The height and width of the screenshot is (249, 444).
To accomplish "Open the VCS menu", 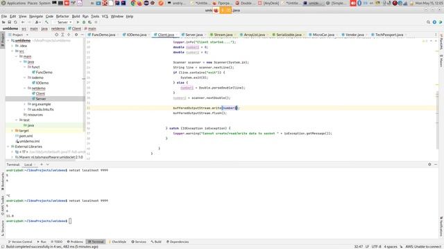I will coord(105,17).
